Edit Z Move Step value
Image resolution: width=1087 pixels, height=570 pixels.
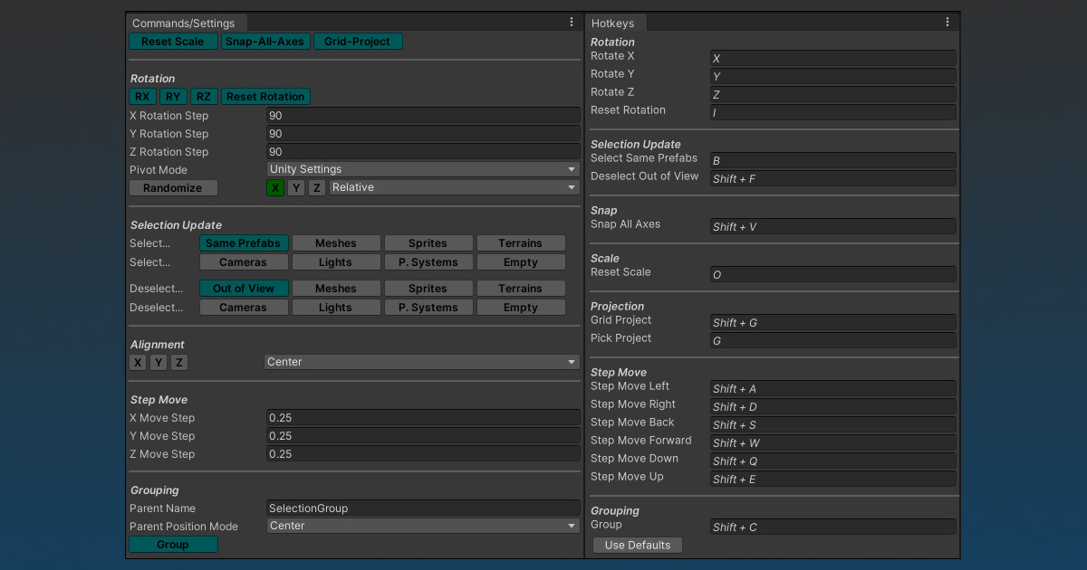[x=423, y=454]
